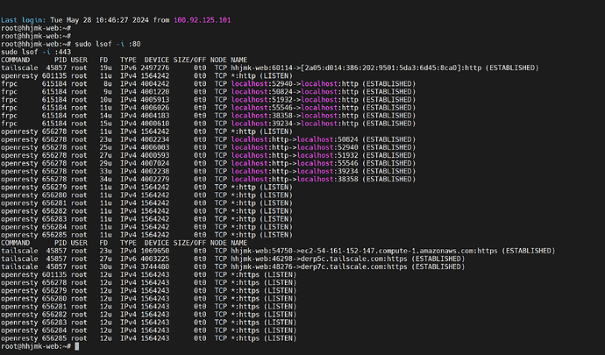Click the 'sudo lsof -i :443' line

point(36,52)
